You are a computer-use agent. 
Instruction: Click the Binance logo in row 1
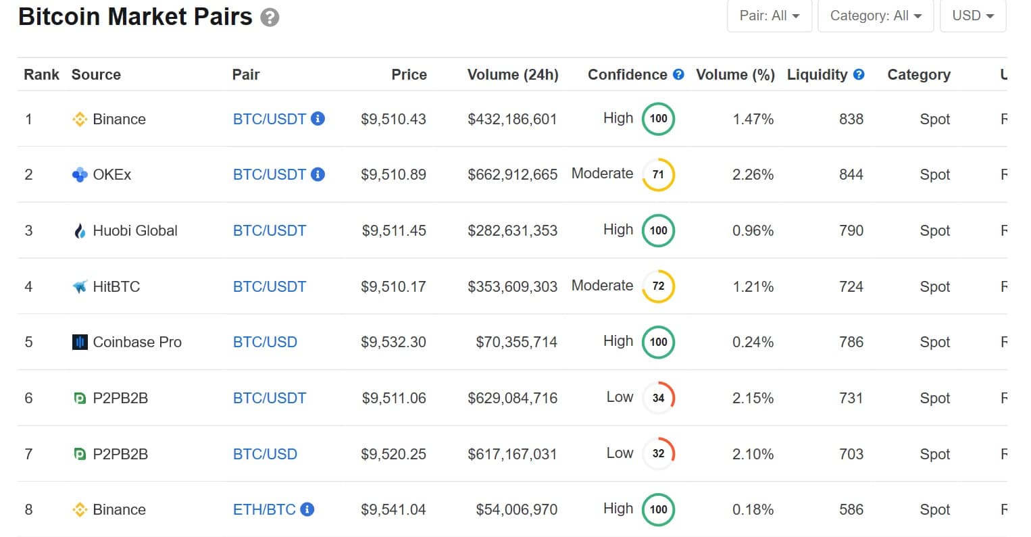coord(80,120)
